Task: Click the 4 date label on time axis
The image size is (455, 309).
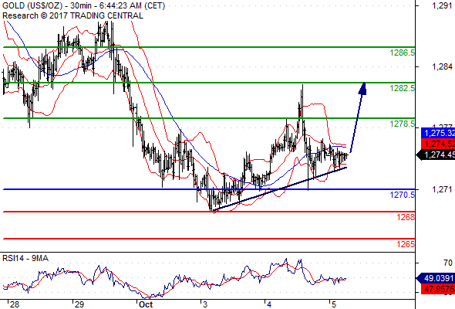Action: 269,304
